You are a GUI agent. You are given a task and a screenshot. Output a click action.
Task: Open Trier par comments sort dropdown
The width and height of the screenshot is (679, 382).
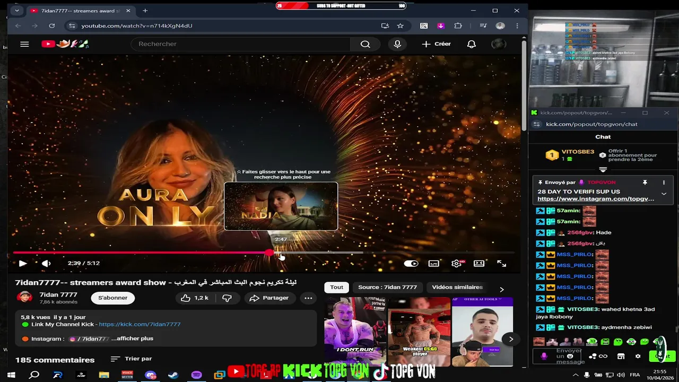(132, 359)
